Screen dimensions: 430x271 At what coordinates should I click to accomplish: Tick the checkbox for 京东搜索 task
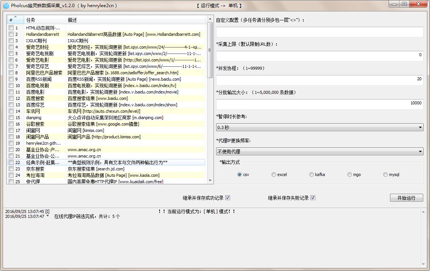coord(11,169)
